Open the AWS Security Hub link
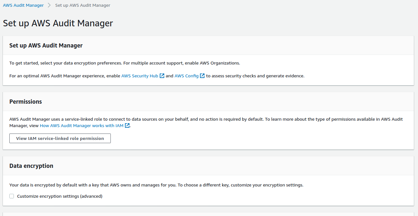This screenshot has width=418, height=216. click(x=140, y=76)
